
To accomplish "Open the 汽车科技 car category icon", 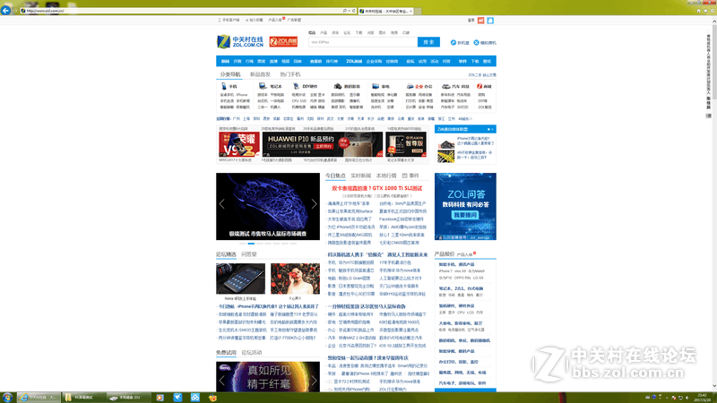I will pyautogui.click(x=445, y=86).
